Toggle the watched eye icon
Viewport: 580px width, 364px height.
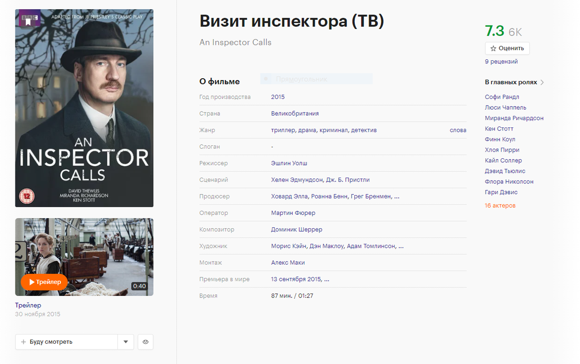pos(145,342)
